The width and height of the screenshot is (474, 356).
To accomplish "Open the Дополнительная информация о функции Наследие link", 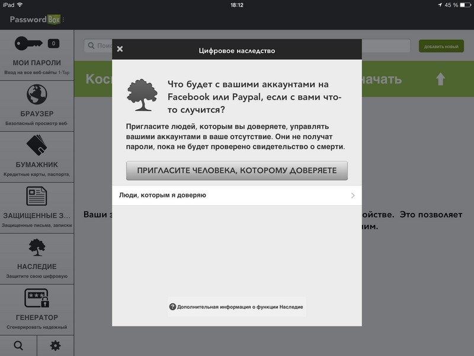I will [243, 307].
